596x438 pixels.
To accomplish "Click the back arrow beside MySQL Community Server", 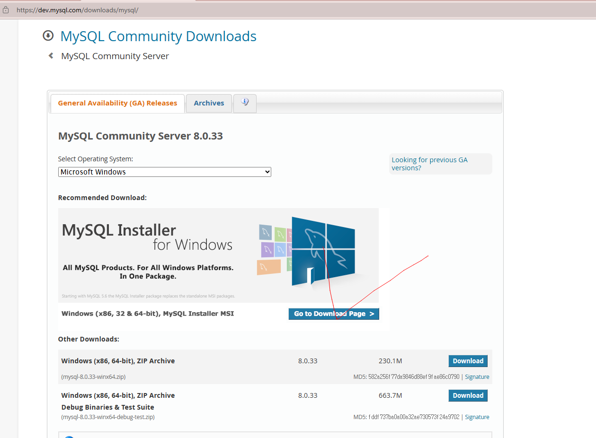I will pos(51,56).
